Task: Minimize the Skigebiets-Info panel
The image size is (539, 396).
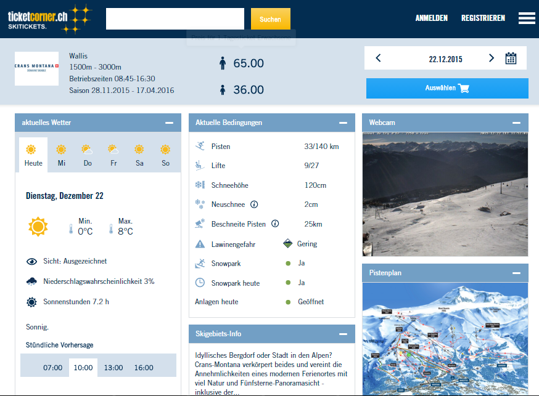Action: click(343, 334)
